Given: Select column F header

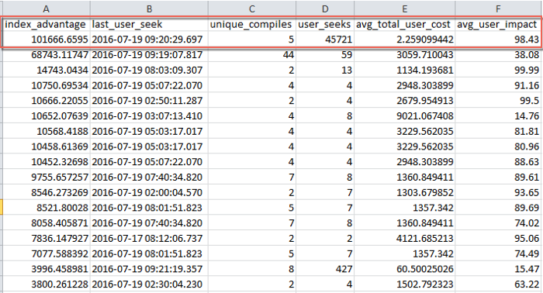Looking at the screenshot, I should (x=498, y=9).
